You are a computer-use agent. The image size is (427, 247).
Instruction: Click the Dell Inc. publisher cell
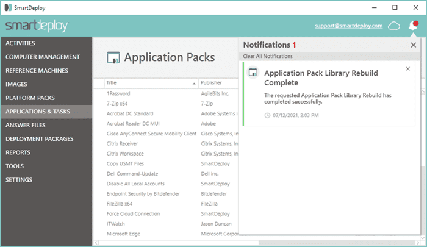(x=210, y=174)
